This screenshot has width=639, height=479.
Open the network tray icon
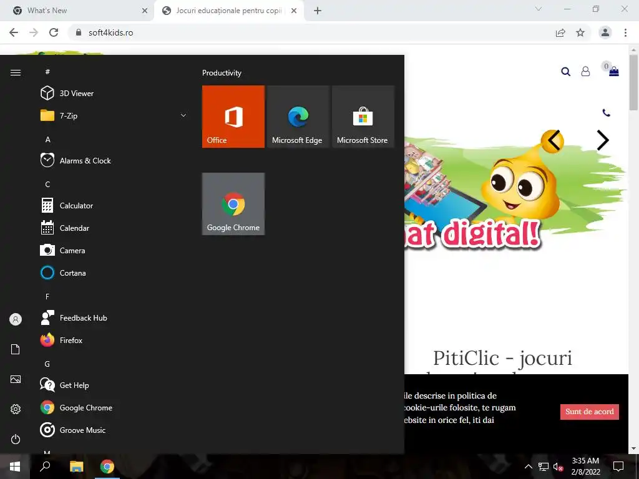(544, 467)
